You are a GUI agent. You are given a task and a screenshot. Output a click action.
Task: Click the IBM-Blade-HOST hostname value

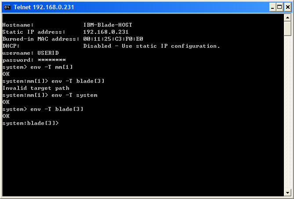[108, 25]
